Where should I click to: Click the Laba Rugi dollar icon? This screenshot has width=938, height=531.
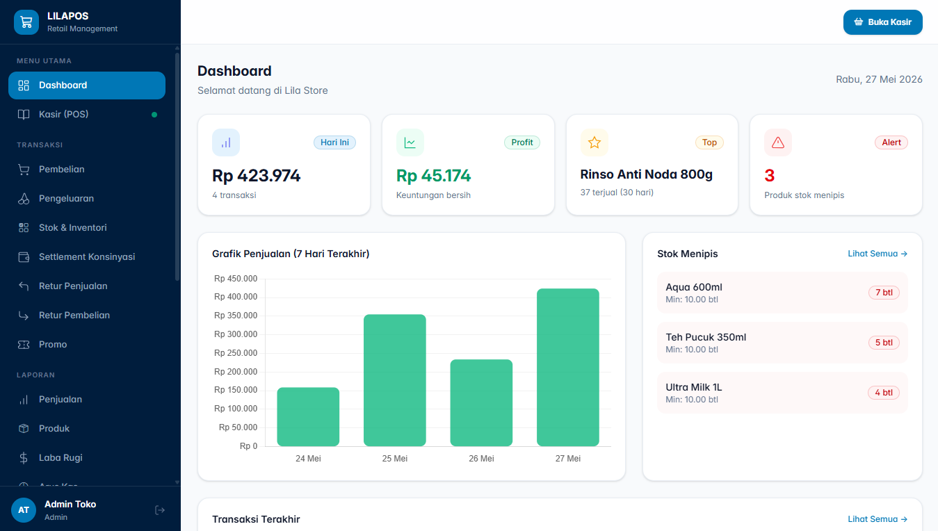pyautogui.click(x=24, y=458)
